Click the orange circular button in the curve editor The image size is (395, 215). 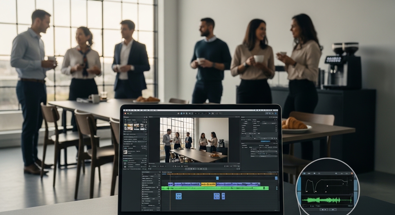[x=352, y=174]
